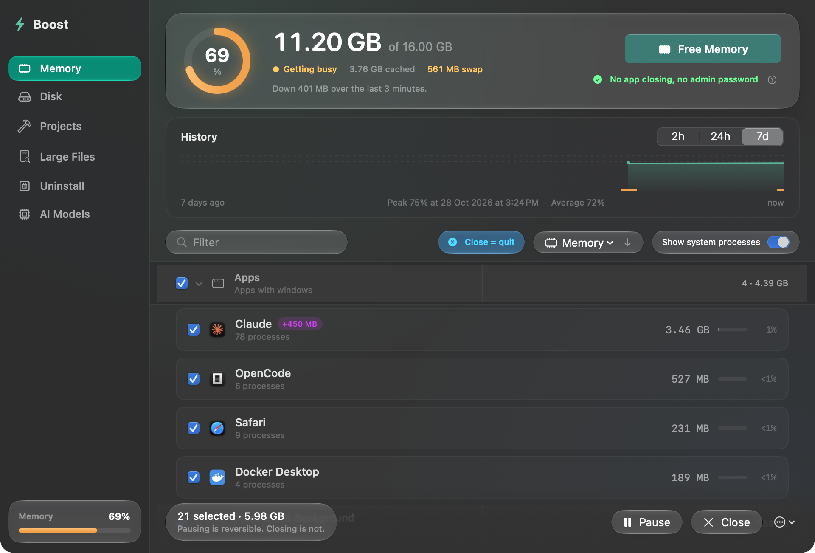Click the Apps 4 · 4.39 GB total

[x=765, y=283]
